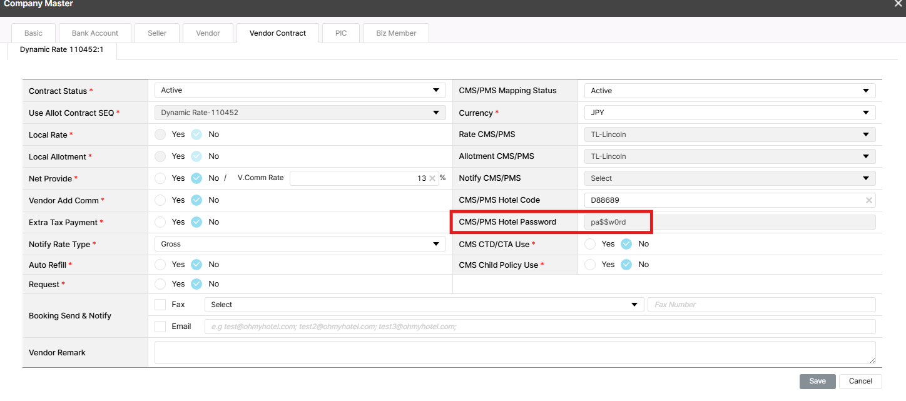Expand the Currency dropdown

(x=729, y=113)
